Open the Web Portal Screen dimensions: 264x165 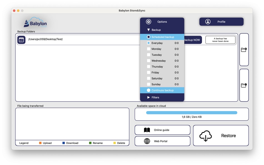(163, 141)
